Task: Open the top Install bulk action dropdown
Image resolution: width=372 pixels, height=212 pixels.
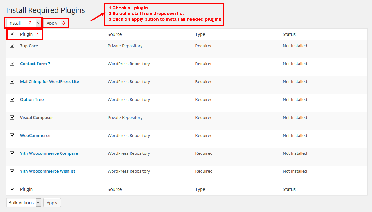Action: (24, 23)
